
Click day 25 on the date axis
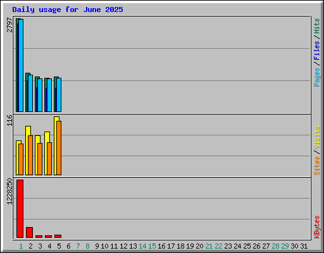click(247, 246)
